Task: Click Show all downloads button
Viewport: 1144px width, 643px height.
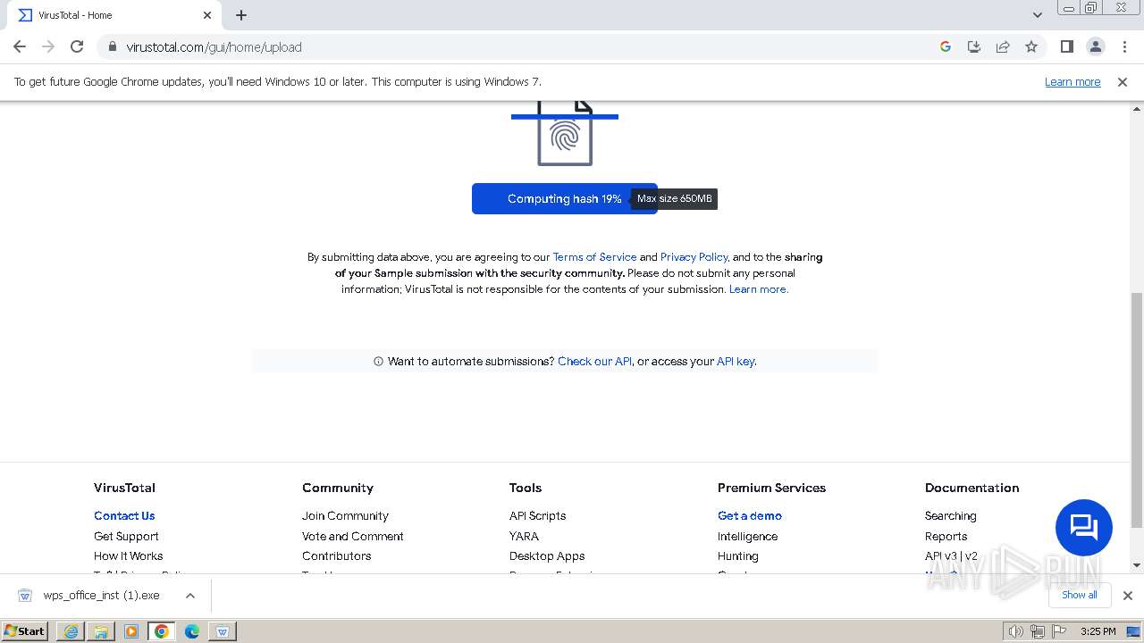Action: pos(1079,595)
